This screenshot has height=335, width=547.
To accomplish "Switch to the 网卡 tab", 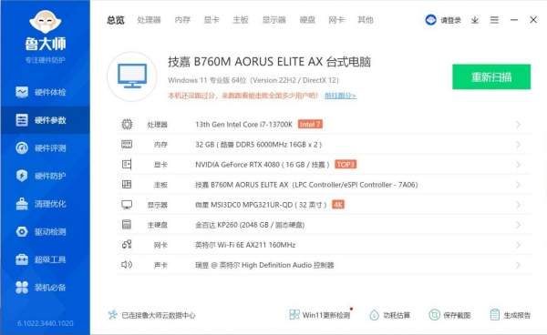I will [336, 20].
